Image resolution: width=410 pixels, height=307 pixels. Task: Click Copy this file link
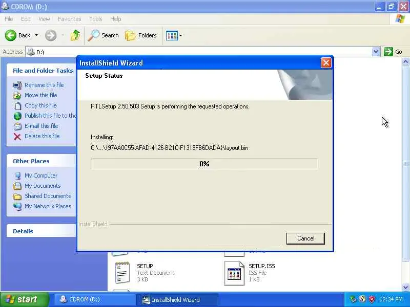pos(40,105)
